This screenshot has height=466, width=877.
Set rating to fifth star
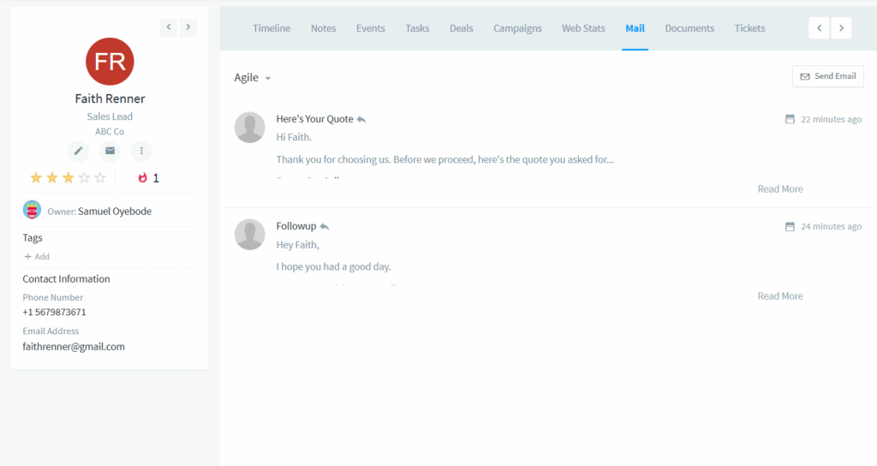tap(100, 178)
